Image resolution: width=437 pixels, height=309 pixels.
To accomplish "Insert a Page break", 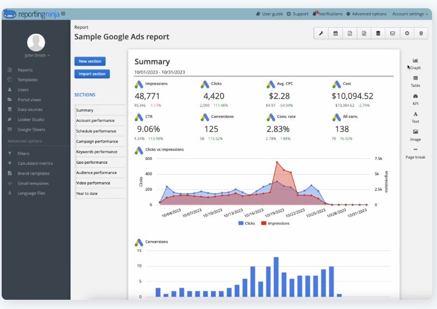I will [415, 153].
